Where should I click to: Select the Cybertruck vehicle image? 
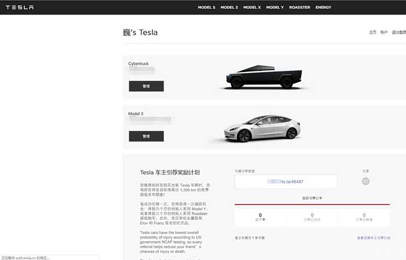pos(264,77)
